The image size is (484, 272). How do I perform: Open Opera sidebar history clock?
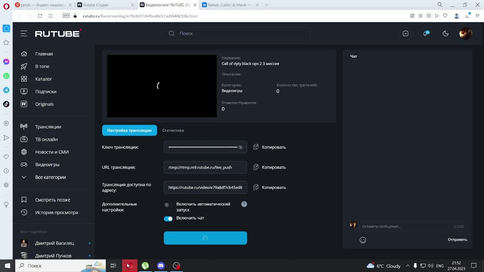pyautogui.click(x=6, y=171)
